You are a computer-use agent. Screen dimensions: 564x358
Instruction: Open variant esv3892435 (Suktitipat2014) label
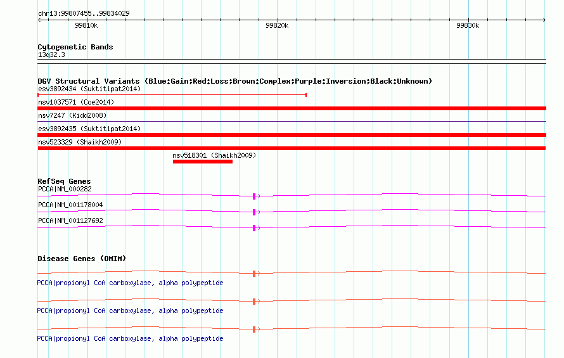[x=89, y=129]
